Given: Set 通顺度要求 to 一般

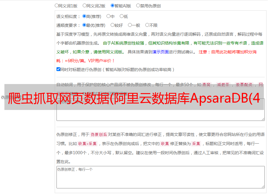Looking at the screenshot, I should [x=130, y=25].
